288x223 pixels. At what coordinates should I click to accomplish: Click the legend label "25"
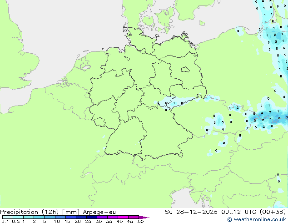pyautogui.click(x=88, y=221)
